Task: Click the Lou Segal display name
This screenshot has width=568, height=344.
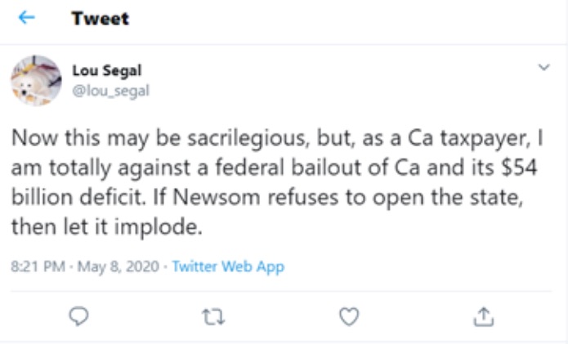Action: [107, 71]
